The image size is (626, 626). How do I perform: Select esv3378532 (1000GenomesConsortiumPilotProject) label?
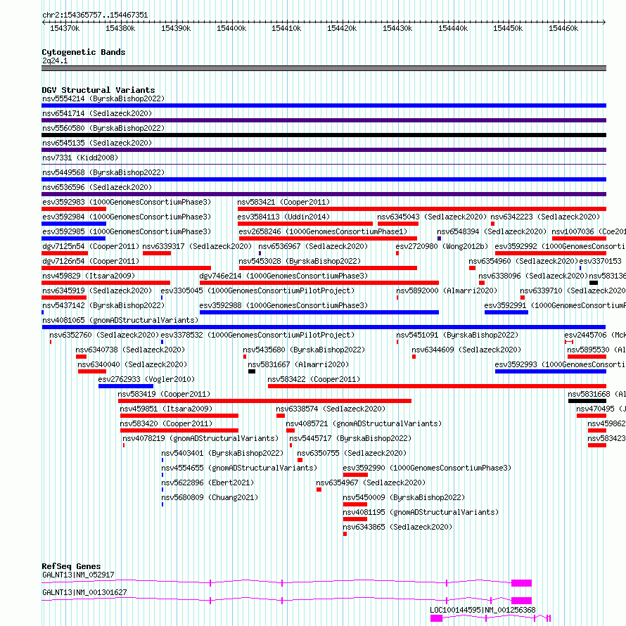pyautogui.click(x=257, y=335)
